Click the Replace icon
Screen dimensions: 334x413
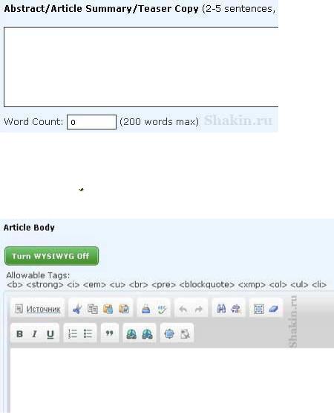point(236,309)
